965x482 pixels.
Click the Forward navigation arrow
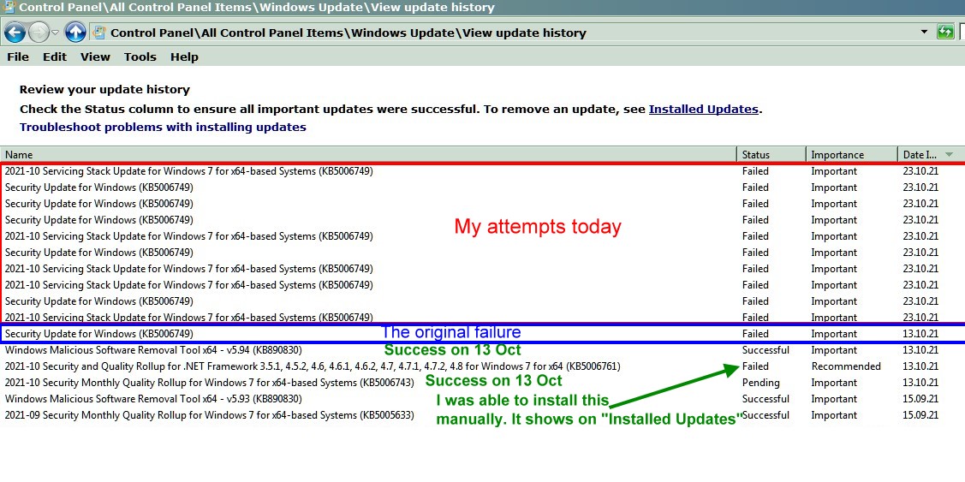point(39,32)
